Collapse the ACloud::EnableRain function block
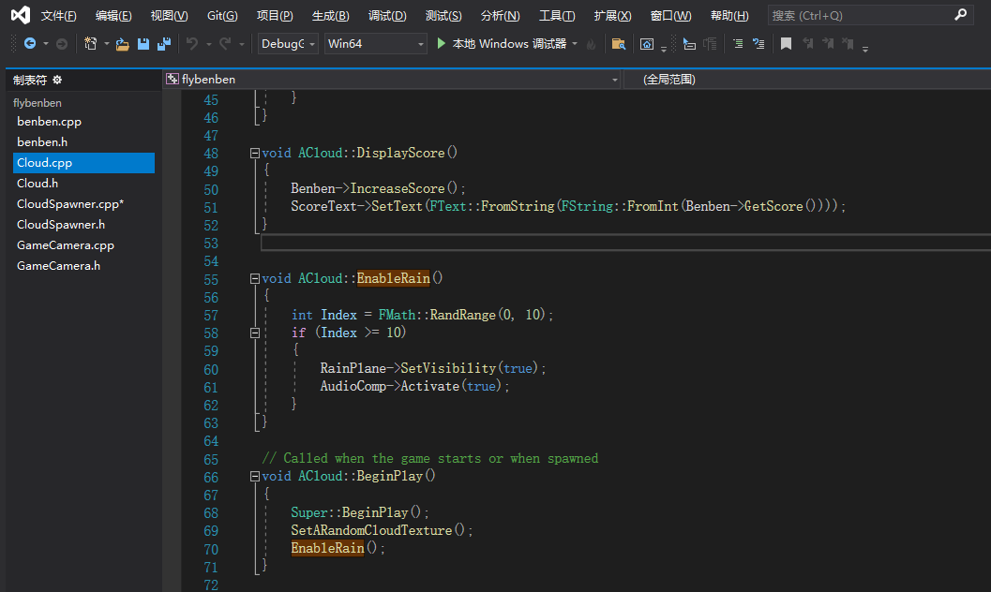Image resolution: width=991 pixels, height=592 pixels. 255,279
